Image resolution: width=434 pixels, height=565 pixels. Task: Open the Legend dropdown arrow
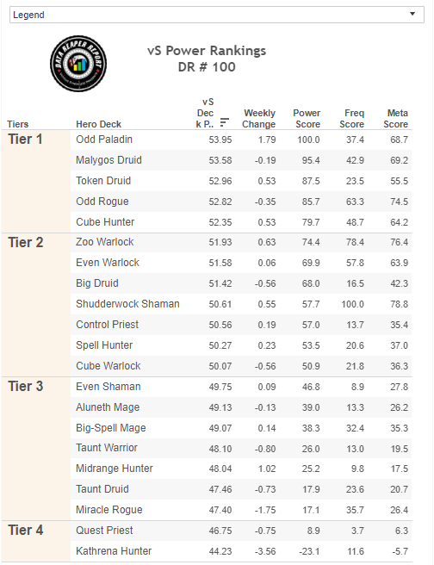tap(412, 14)
